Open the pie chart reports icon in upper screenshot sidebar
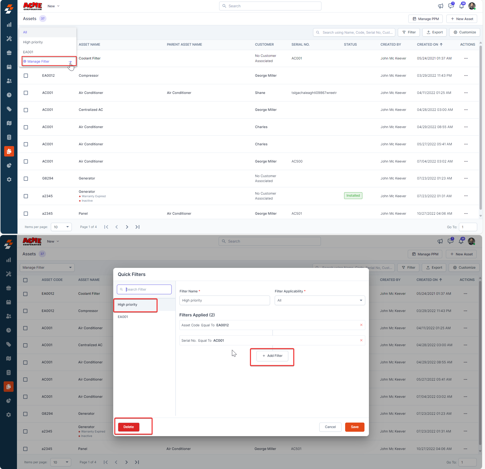 pos(9,165)
